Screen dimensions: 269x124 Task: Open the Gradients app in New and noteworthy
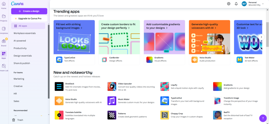(x=217, y=86)
